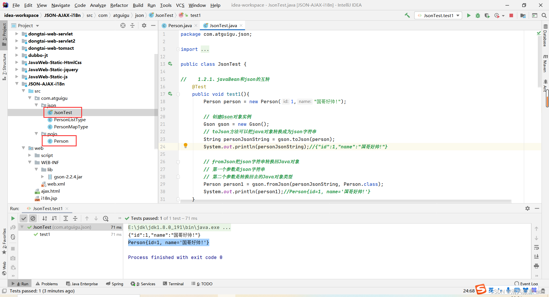Screen dimensions: 549x297
Task: Toggle soft-wrap in console output
Action: coord(536,247)
